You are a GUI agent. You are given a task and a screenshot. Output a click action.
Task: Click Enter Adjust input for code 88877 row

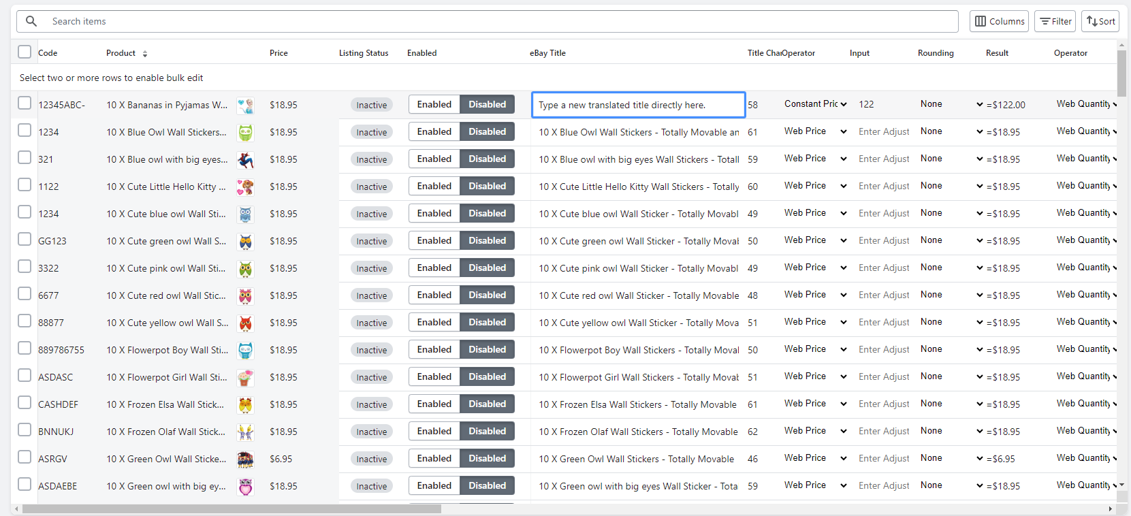(884, 322)
